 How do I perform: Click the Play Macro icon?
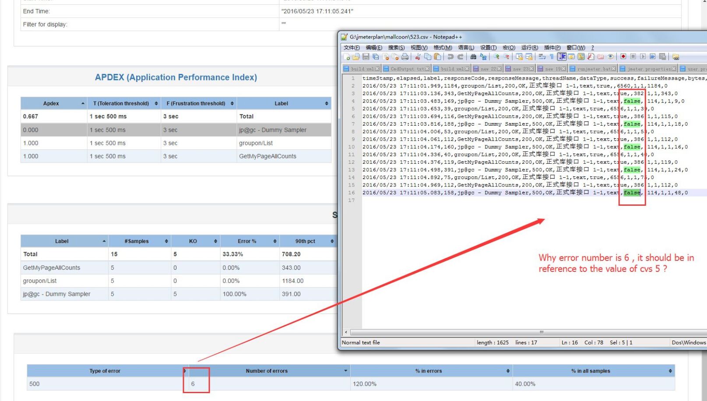point(643,57)
